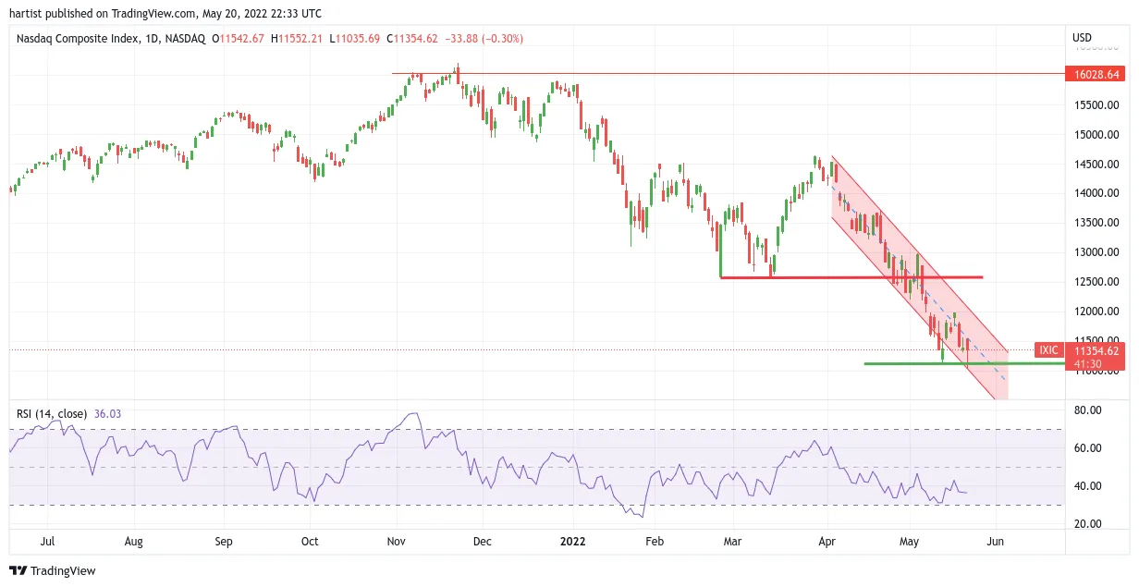
Task: Click the Jun label on time axis
Action: tap(997, 541)
